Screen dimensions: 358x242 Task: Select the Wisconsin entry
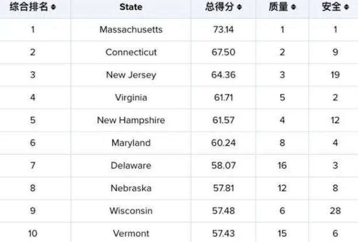pyautogui.click(x=131, y=211)
